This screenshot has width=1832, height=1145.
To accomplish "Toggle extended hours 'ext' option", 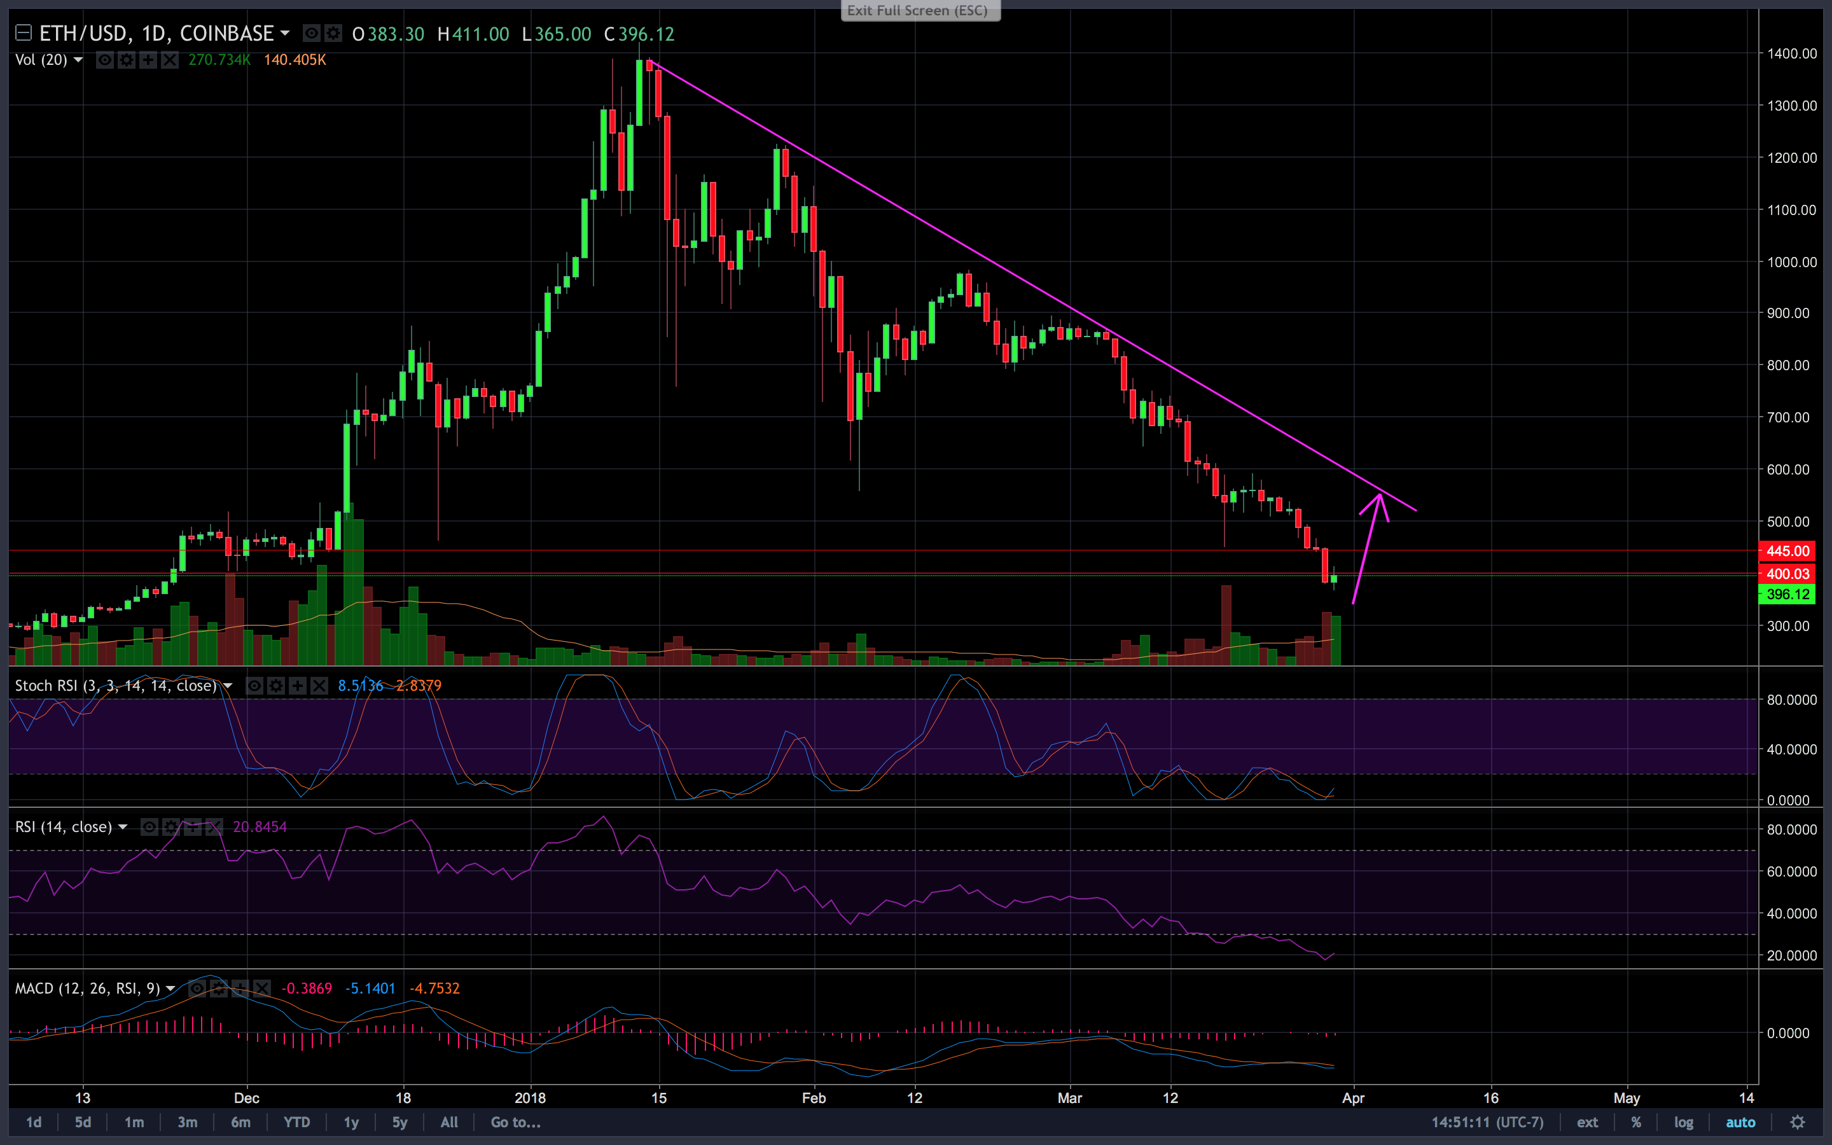I will [1588, 1122].
